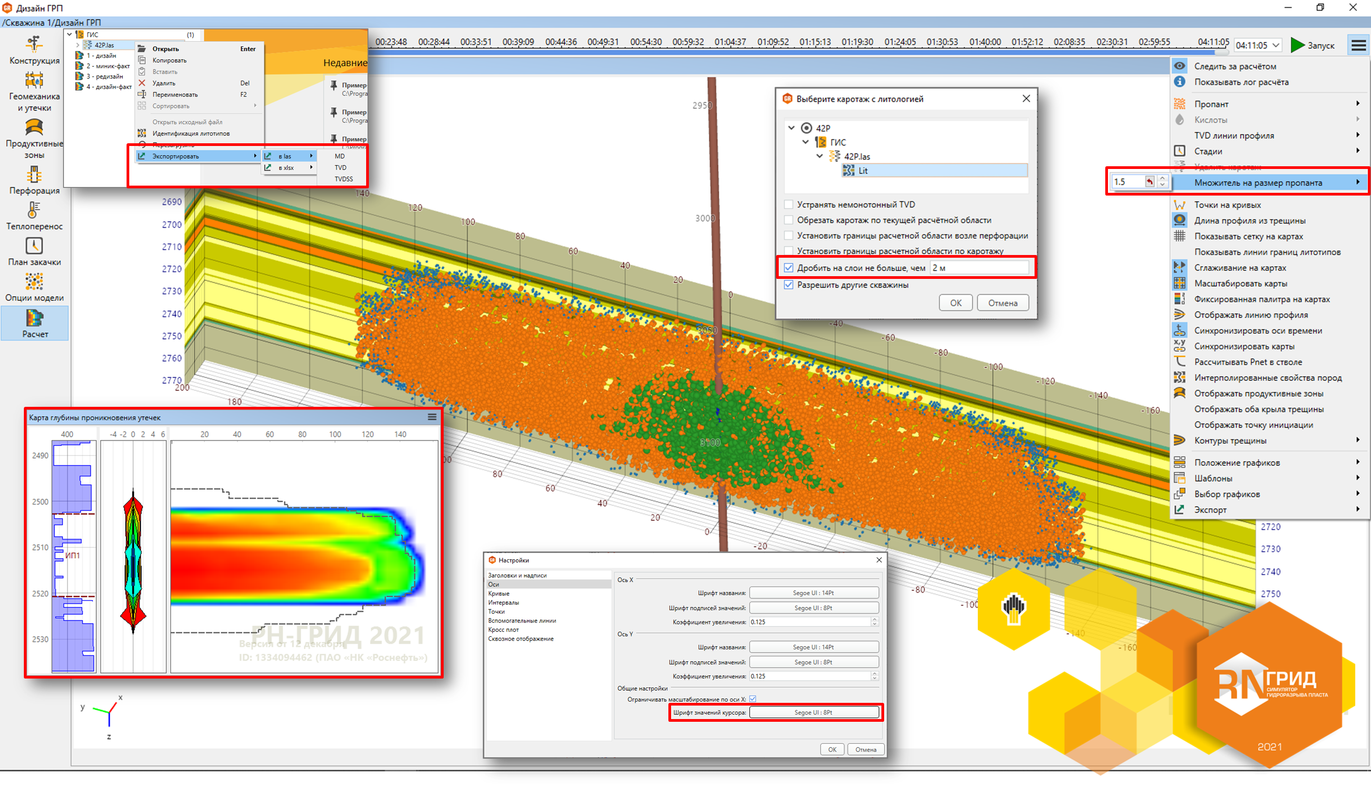Screen dimensions: 1371x788
Task: Click OK in Настройки dialog
Action: (x=832, y=750)
